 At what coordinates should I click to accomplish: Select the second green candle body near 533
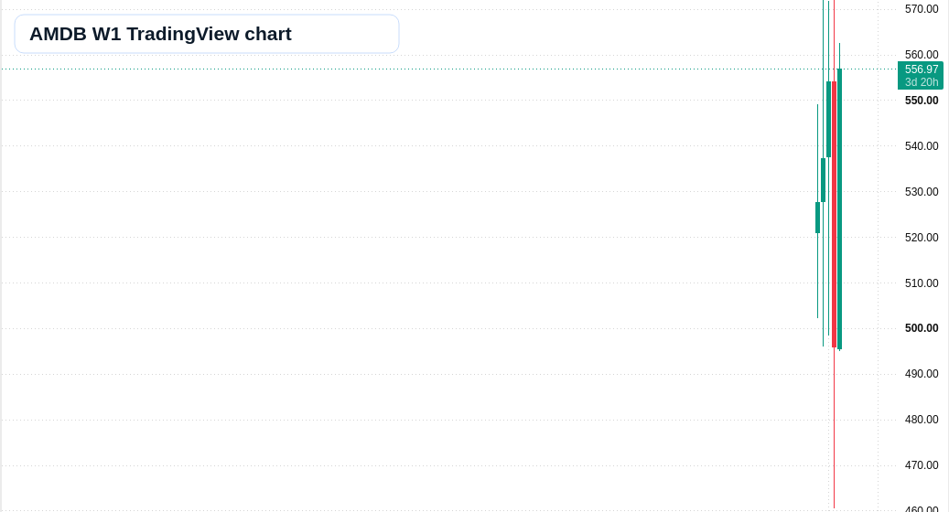click(x=823, y=180)
